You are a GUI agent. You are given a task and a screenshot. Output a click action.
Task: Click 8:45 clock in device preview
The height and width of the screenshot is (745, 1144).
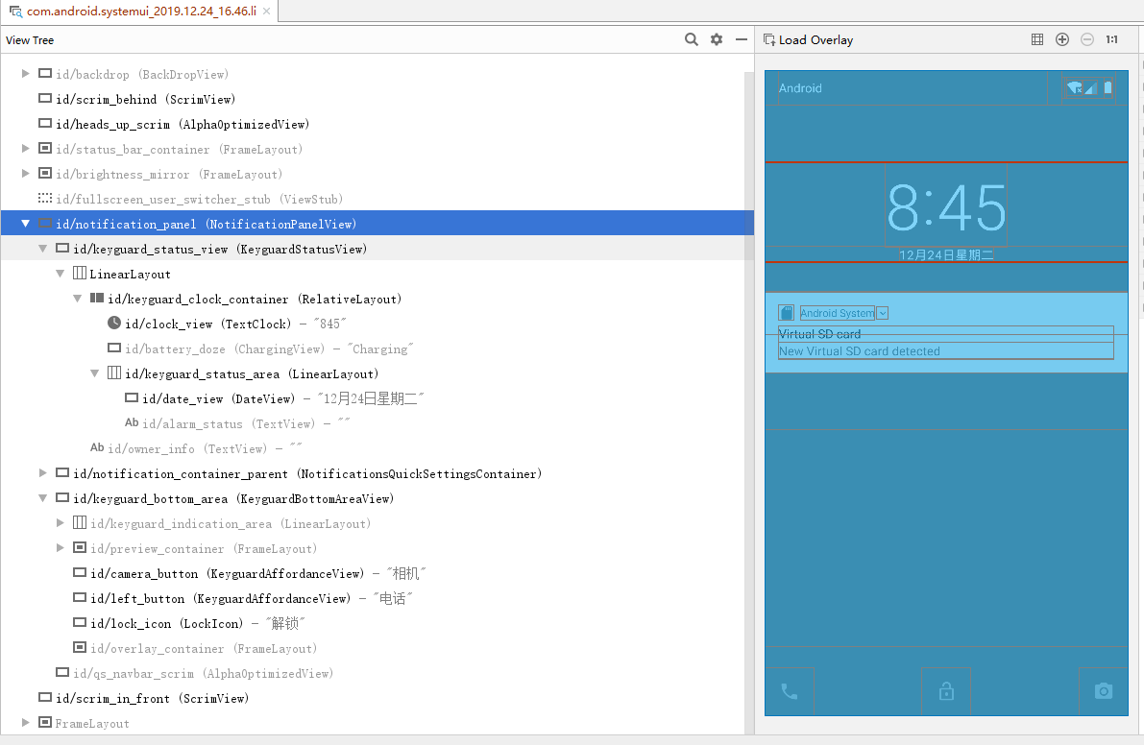(x=946, y=207)
